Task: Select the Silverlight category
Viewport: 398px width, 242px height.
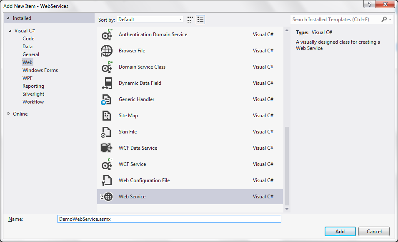Action: (x=33, y=94)
